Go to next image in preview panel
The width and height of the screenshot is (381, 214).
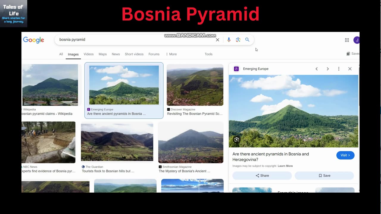[x=328, y=69]
